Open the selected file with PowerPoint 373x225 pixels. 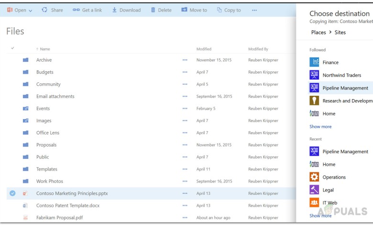tap(17, 10)
